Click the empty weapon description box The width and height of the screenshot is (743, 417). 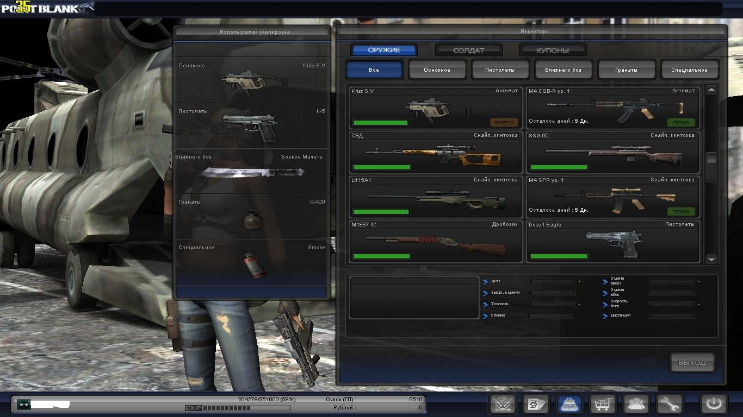[414, 297]
